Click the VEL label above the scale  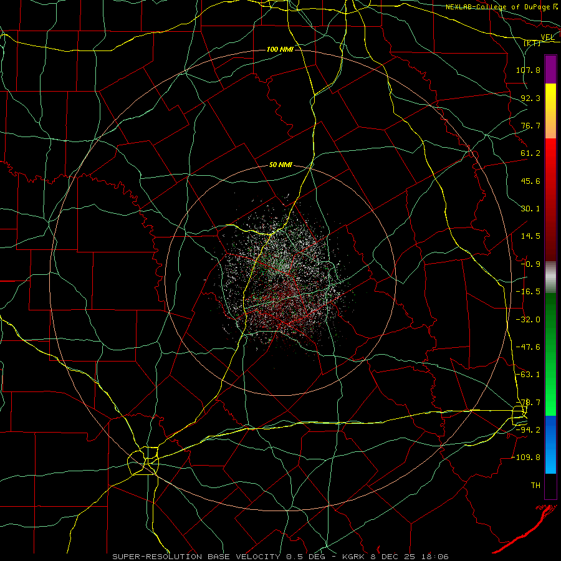pos(547,37)
